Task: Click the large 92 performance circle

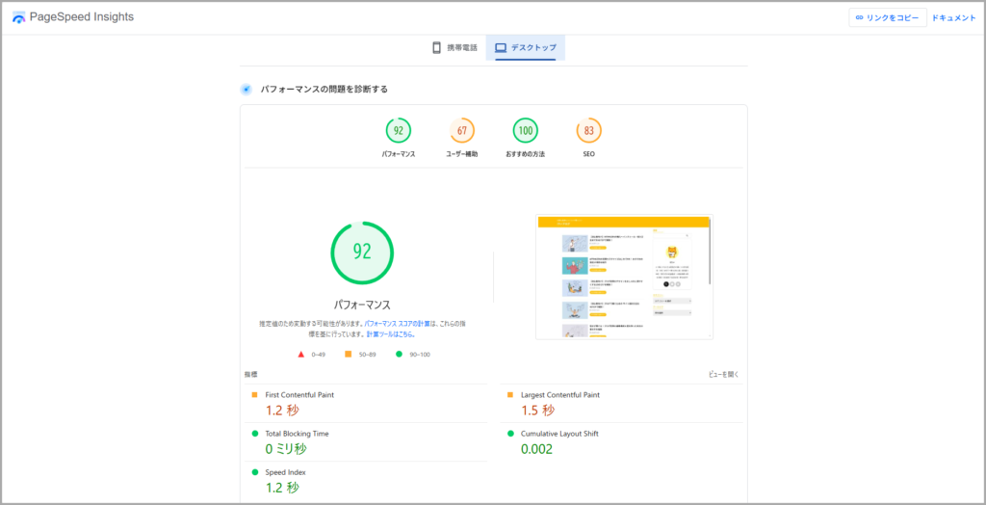Action: click(x=362, y=252)
